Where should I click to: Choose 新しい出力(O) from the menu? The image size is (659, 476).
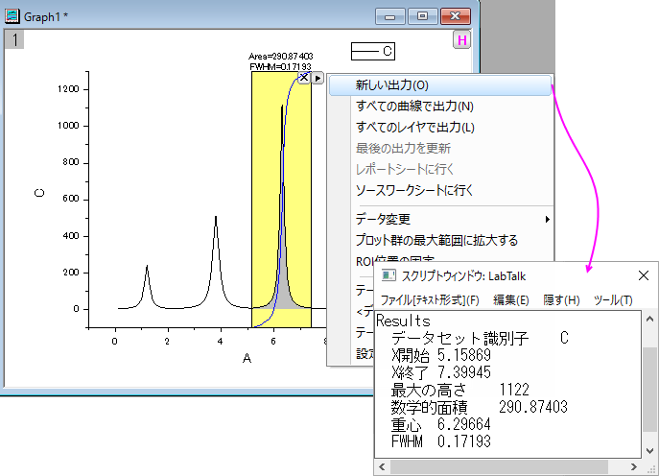click(x=440, y=85)
